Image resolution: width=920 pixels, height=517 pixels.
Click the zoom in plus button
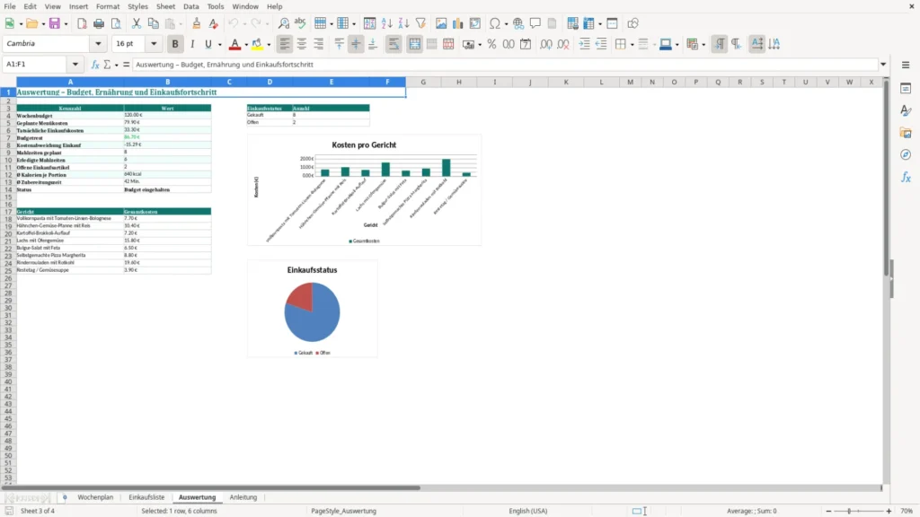pyautogui.click(x=889, y=511)
